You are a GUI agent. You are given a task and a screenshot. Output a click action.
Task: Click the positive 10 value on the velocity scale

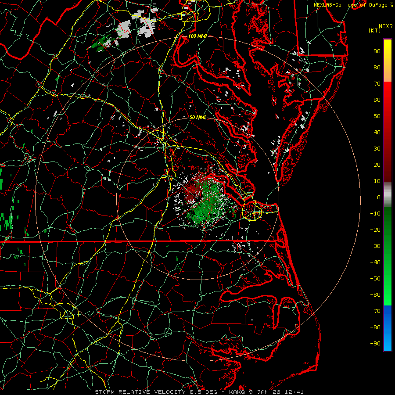point(377,181)
